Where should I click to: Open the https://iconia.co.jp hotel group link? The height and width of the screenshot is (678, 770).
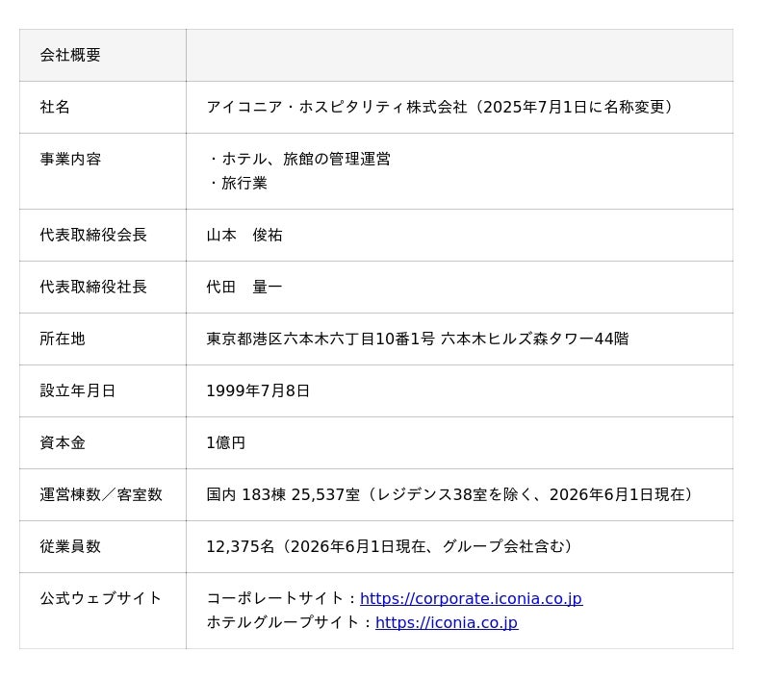pos(447,622)
